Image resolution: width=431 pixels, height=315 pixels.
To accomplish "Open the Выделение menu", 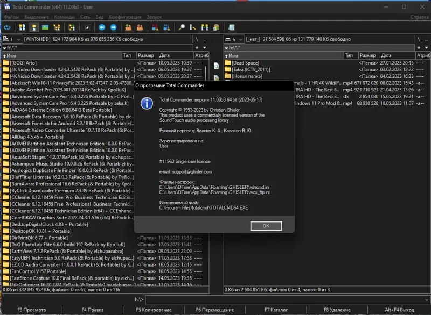I will 37,17.
